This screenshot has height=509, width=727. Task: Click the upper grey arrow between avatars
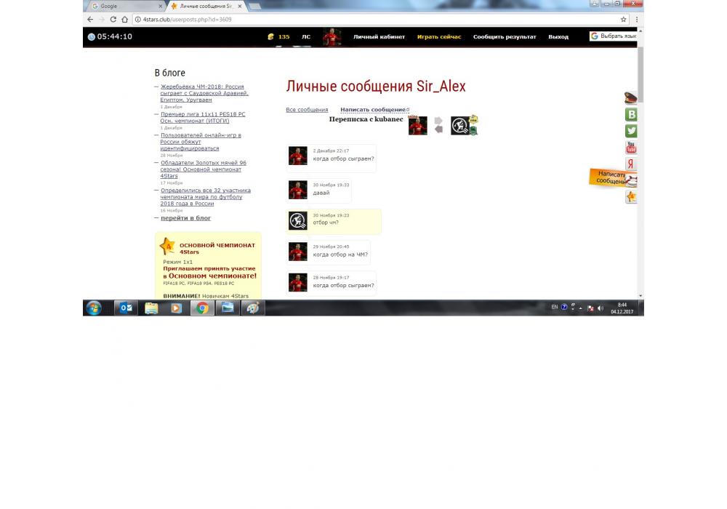[438, 121]
